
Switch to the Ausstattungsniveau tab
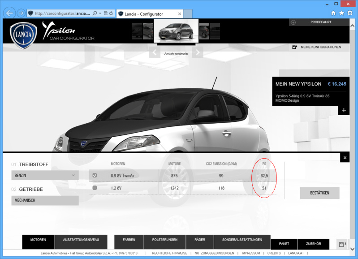pos(81,242)
